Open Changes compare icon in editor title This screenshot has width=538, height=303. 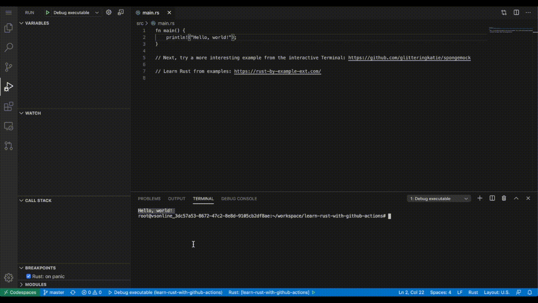click(504, 13)
